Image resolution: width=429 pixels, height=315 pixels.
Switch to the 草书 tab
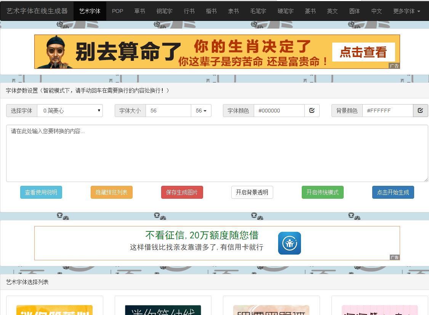[139, 11]
